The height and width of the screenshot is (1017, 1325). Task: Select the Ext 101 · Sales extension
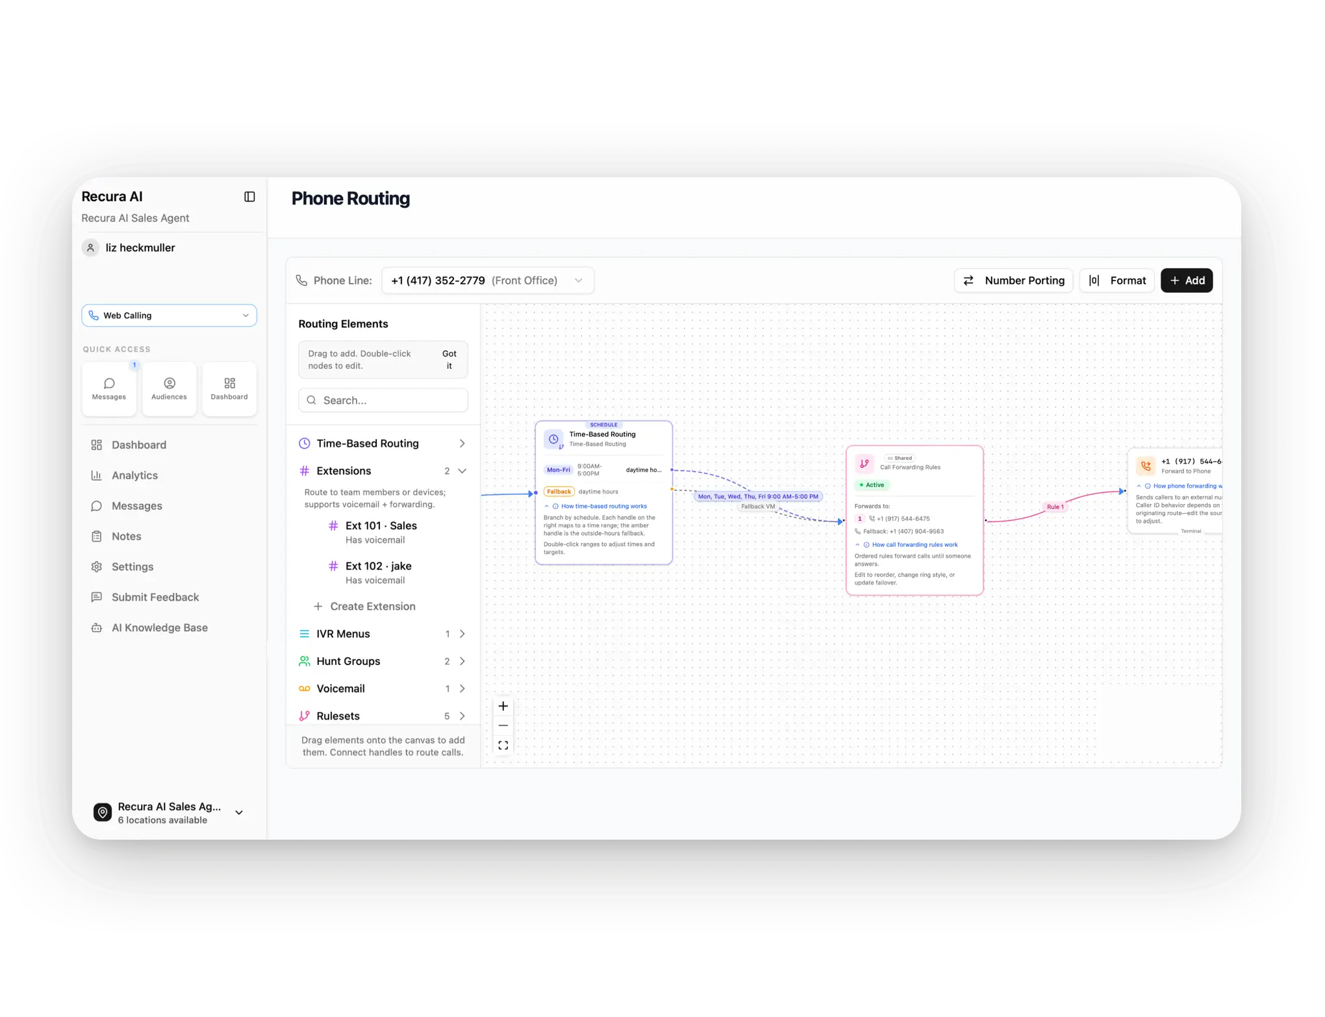tap(382, 533)
